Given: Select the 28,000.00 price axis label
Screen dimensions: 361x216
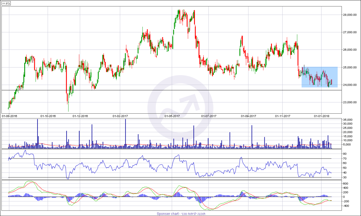Looking at the screenshot, I should tap(349, 15).
